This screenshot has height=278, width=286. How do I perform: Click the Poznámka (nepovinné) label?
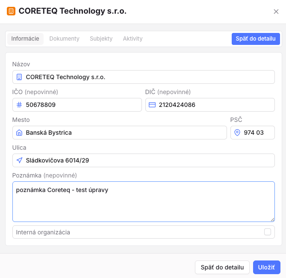(44, 175)
